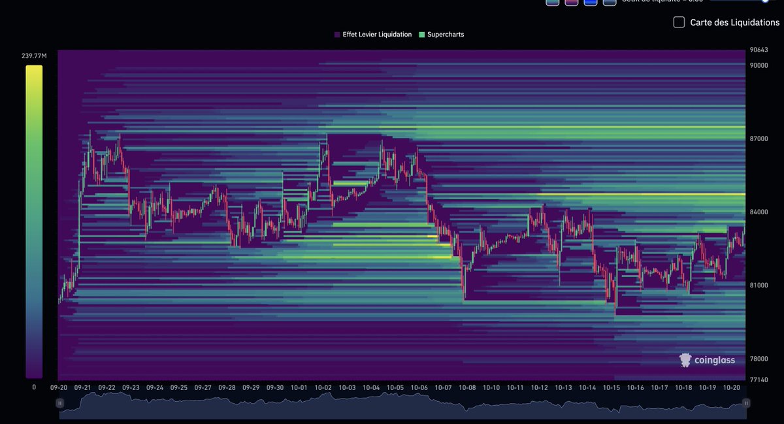Image resolution: width=784 pixels, height=424 pixels.
Task: Click the 10-20 date label
Action: pos(732,387)
